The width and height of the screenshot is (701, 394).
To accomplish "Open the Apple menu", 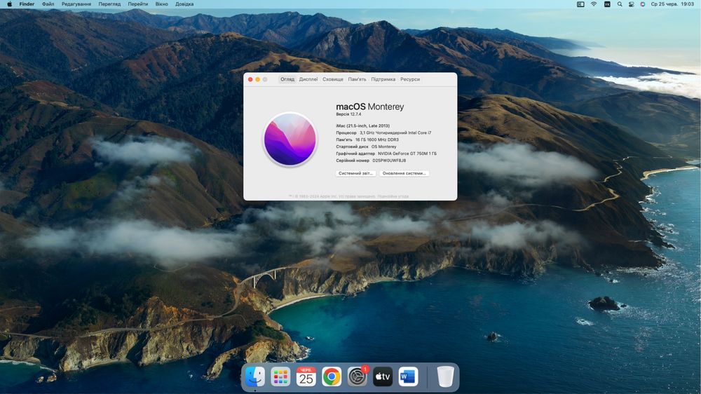I will click(9, 4).
